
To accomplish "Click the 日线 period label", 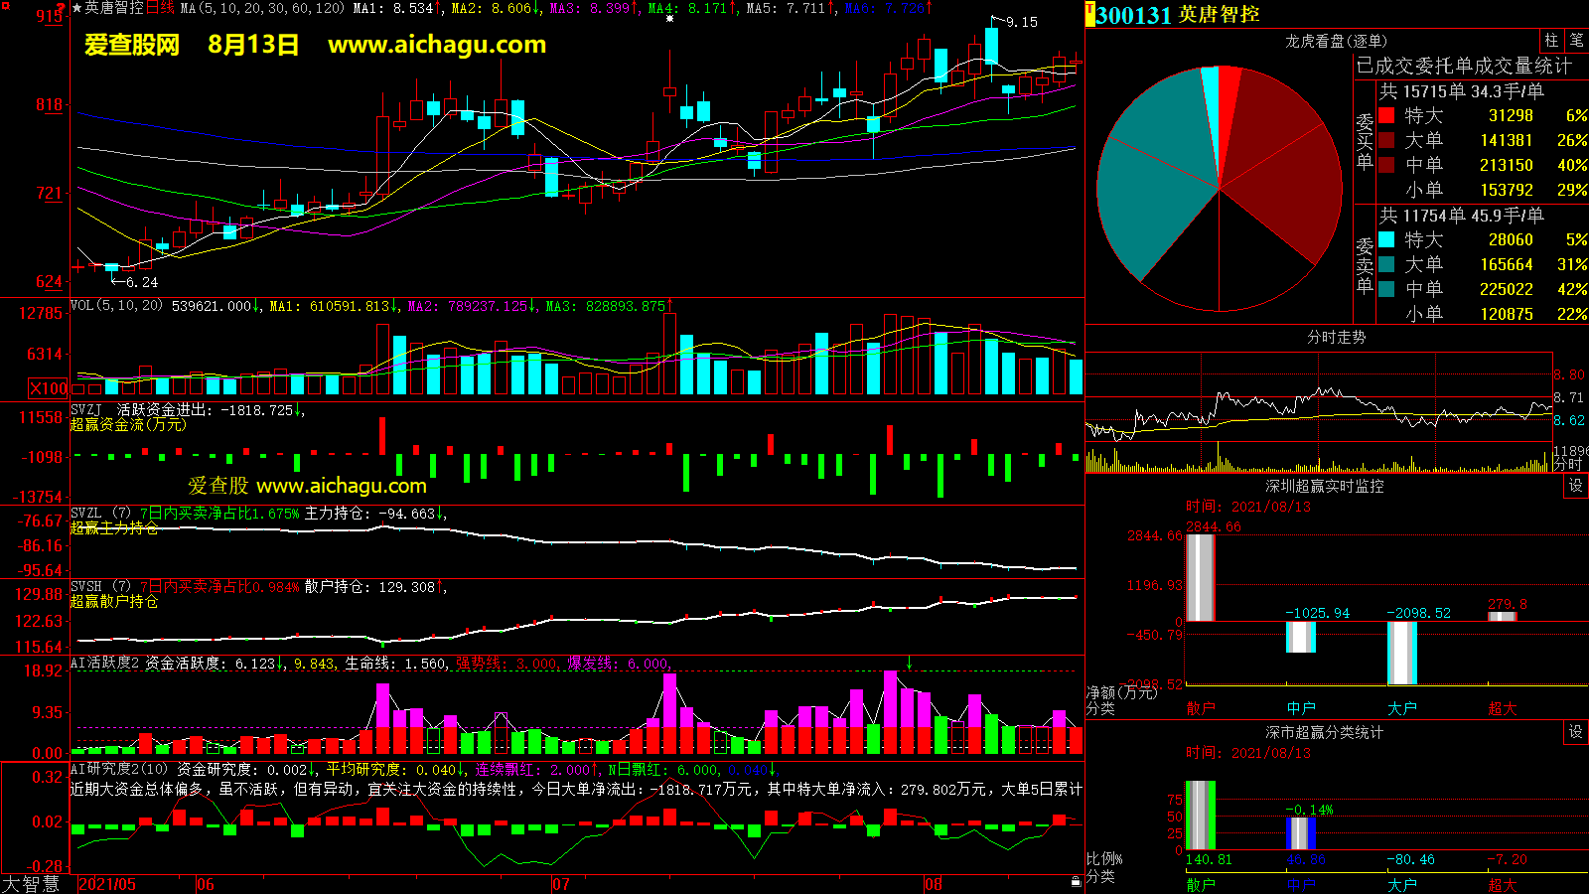I will (160, 8).
